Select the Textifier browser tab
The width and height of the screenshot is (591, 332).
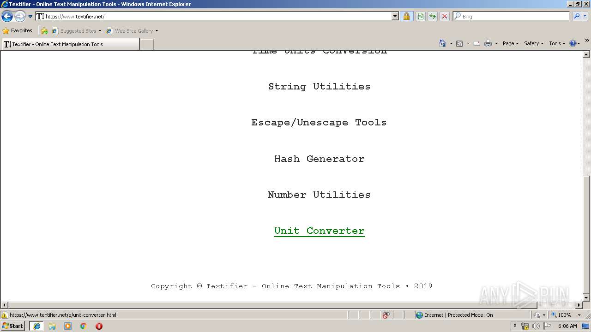[70, 44]
